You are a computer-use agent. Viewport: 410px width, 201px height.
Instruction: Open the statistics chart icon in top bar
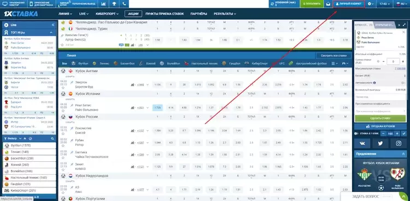(x=103, y=4)
